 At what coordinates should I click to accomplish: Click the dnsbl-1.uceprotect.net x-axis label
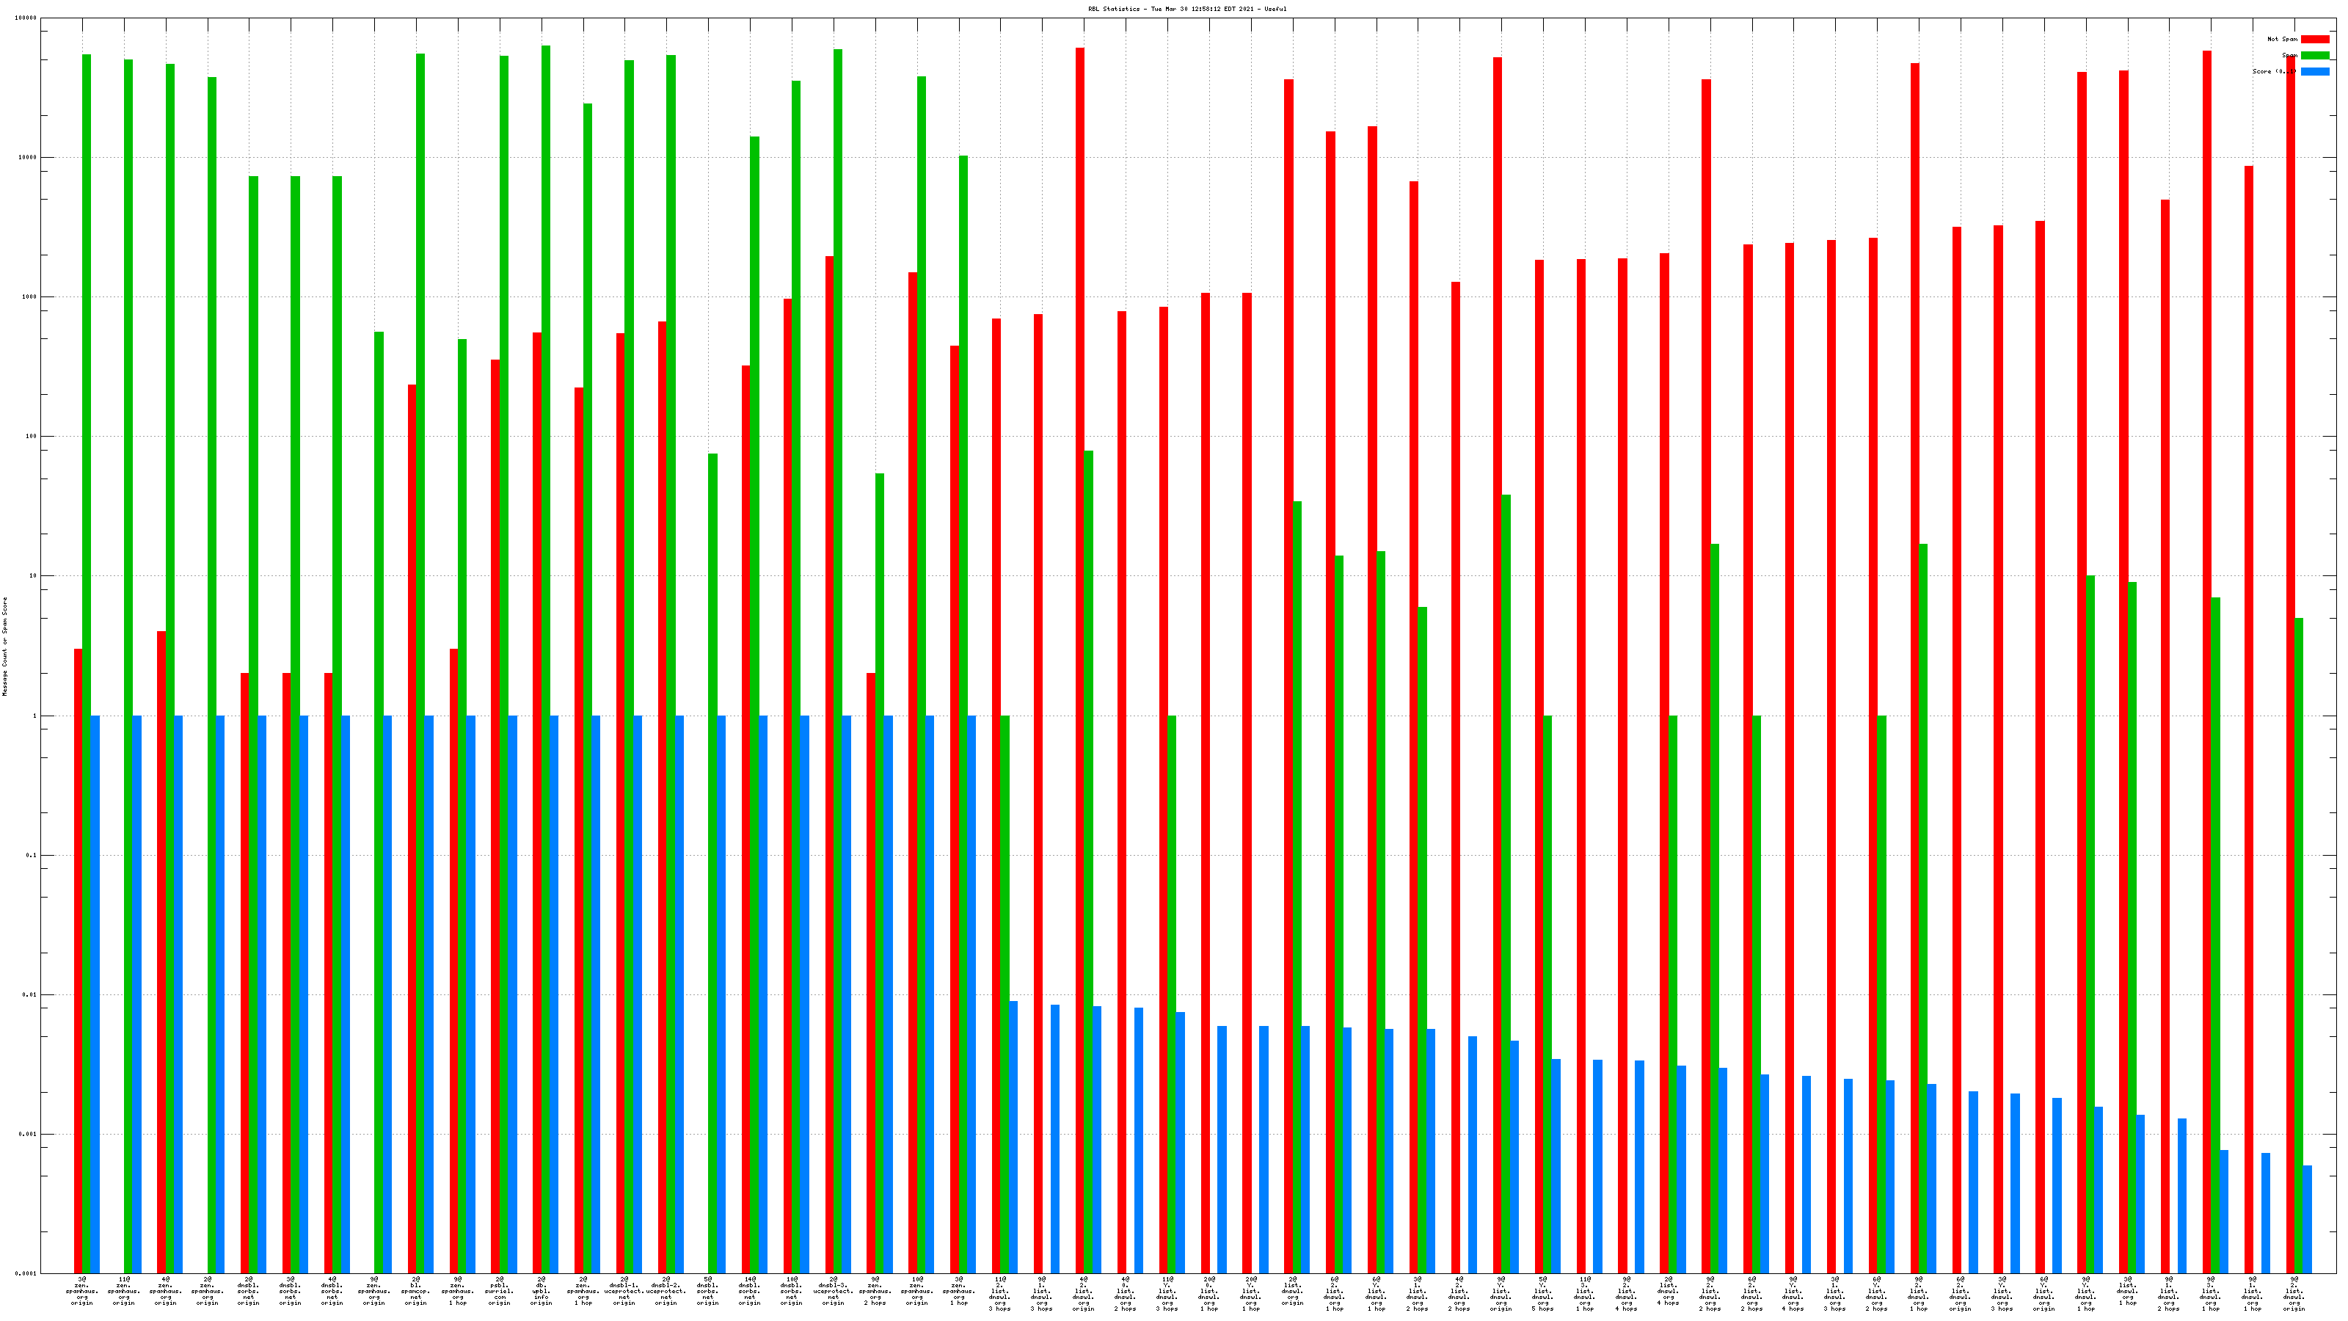point(624,1291)
